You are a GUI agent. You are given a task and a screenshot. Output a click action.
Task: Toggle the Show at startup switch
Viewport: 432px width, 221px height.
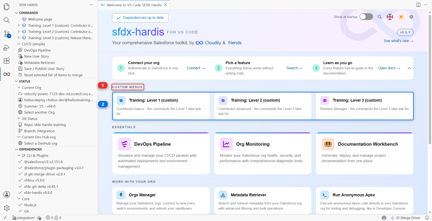coord(366,17)
